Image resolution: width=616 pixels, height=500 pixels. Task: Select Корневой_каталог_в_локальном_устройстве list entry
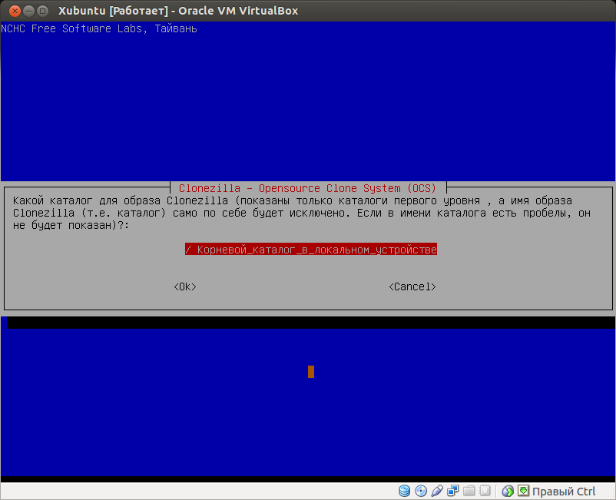(311, 250)
